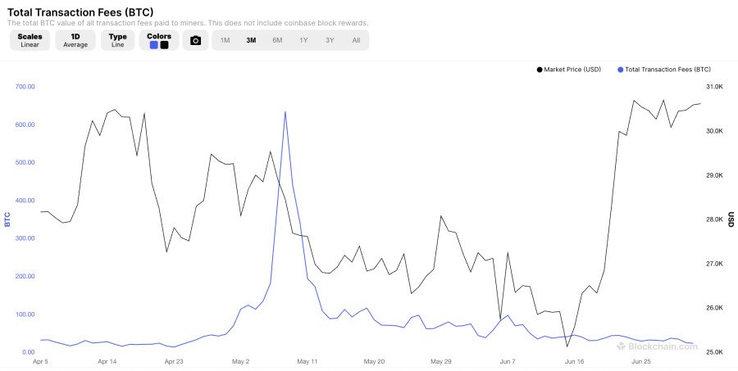The width and height of the screenshot is (738, 371).
Task: Show the All time range
Action: point(356,40)
